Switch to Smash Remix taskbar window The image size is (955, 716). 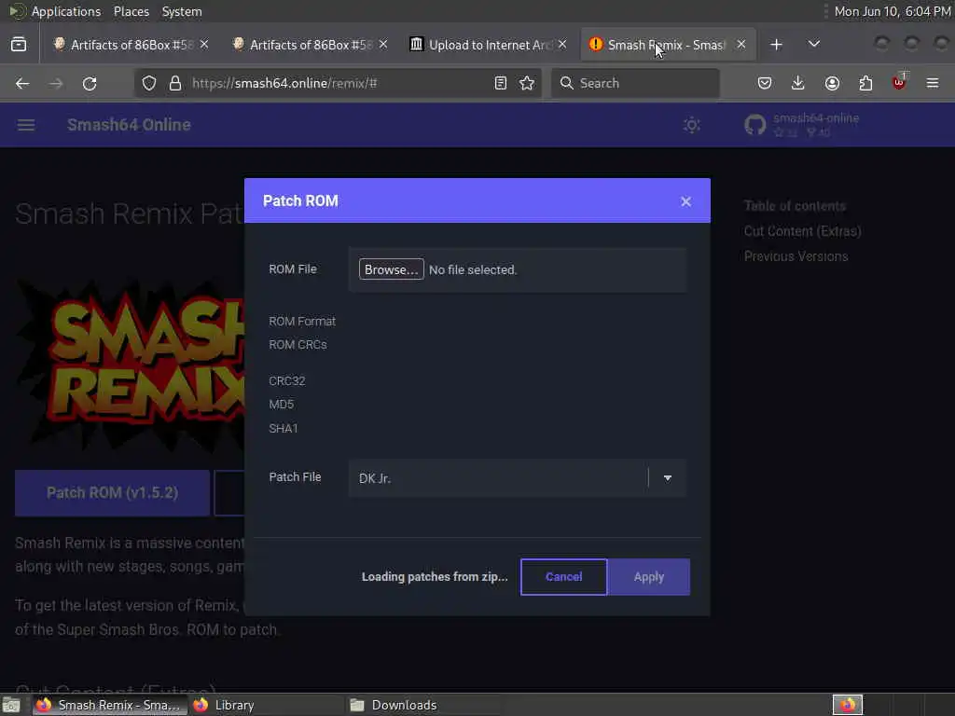(x=108, y=705)
